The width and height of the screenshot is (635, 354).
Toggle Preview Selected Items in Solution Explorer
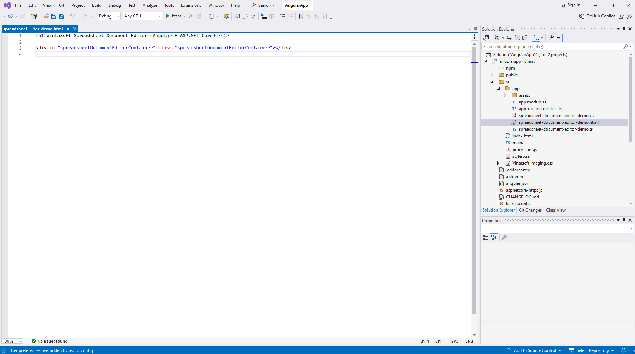coord(559,38)
